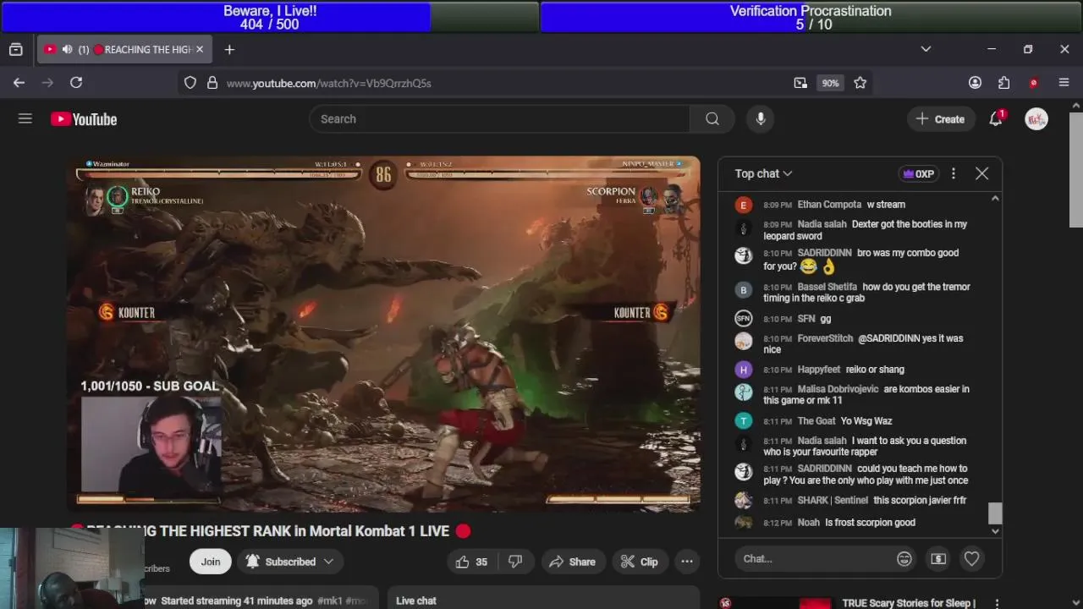This screenshot has width=1083, height=609.
Task: Open live chat more options menu
Action: click(954, 173)
